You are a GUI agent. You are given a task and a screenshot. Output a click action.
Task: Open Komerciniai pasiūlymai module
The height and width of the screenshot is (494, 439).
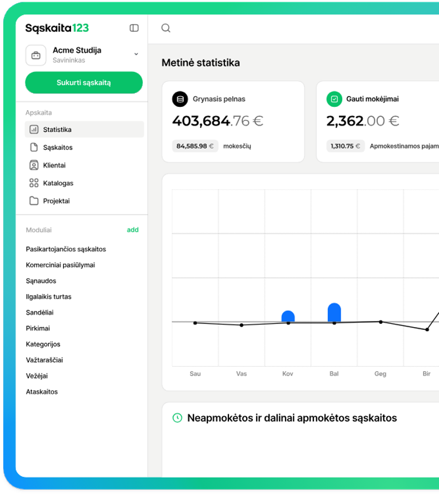(60, 265)
